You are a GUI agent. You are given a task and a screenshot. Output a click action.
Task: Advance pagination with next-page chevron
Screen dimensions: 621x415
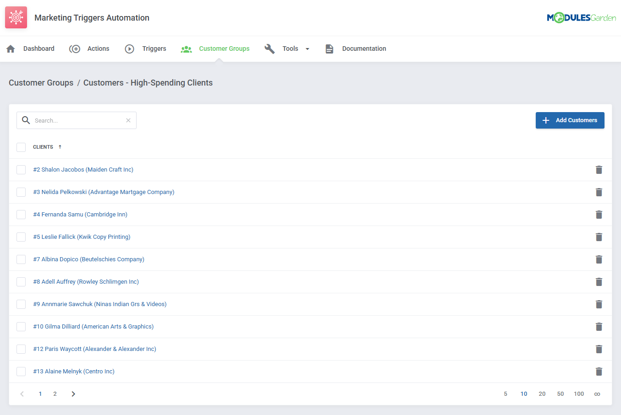click(73, 393)
